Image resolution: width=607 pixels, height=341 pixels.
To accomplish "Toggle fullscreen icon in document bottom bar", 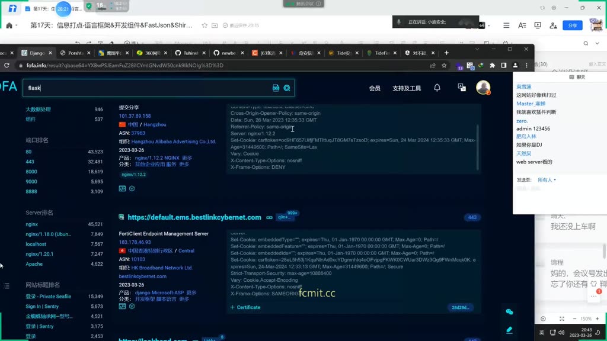I will 562,319.
